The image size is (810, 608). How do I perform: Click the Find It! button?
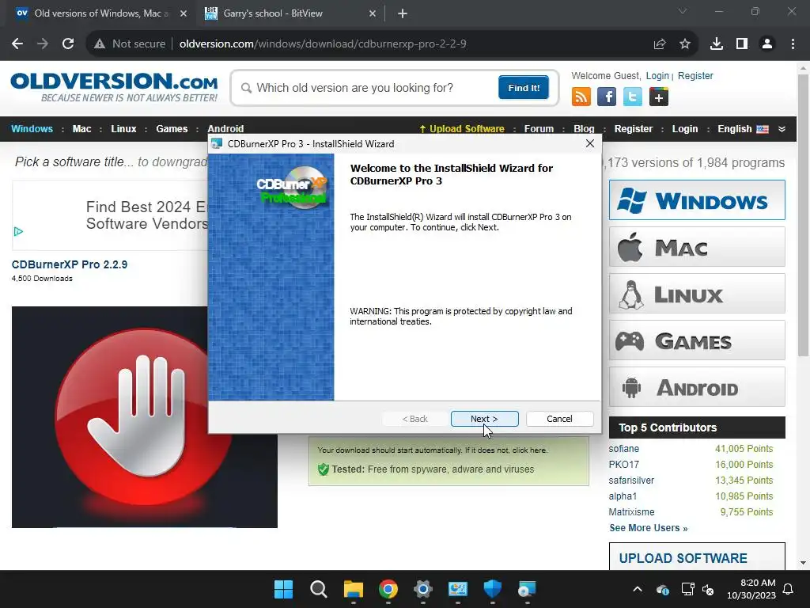524,87
